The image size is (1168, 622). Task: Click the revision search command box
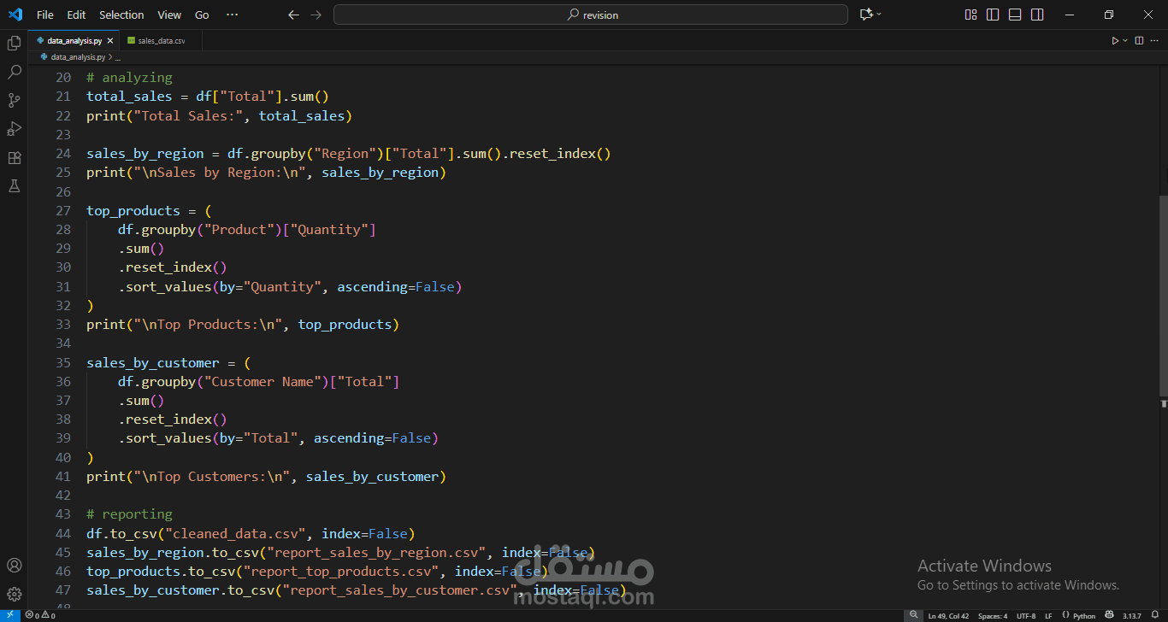pos(591,15)
